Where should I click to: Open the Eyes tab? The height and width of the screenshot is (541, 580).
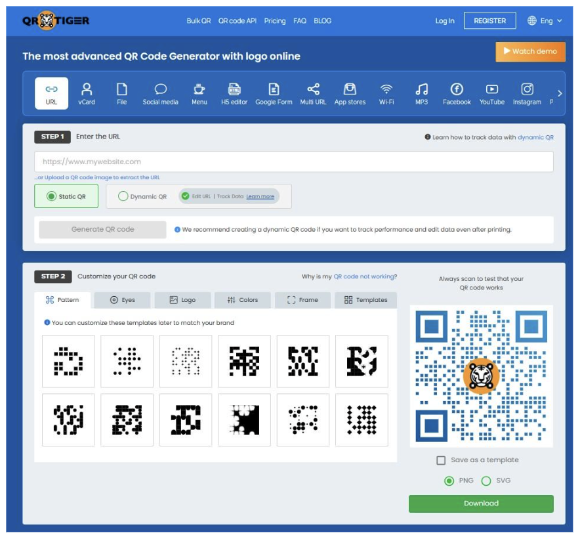point(123,300)
